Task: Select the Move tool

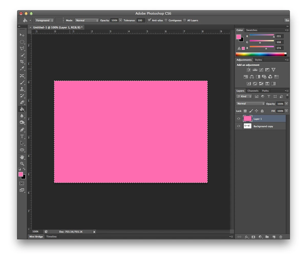Action: click(22, 35)
